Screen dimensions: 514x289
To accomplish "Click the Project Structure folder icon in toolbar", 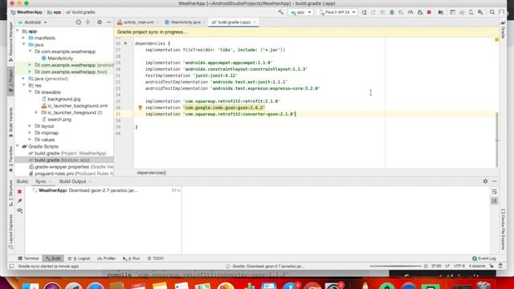I will (441, 12).
